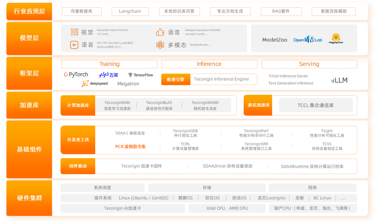Click the ModelZoo logo text

point(275,40)
